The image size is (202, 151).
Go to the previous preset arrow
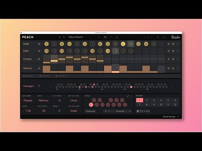(x=60, y=37)
